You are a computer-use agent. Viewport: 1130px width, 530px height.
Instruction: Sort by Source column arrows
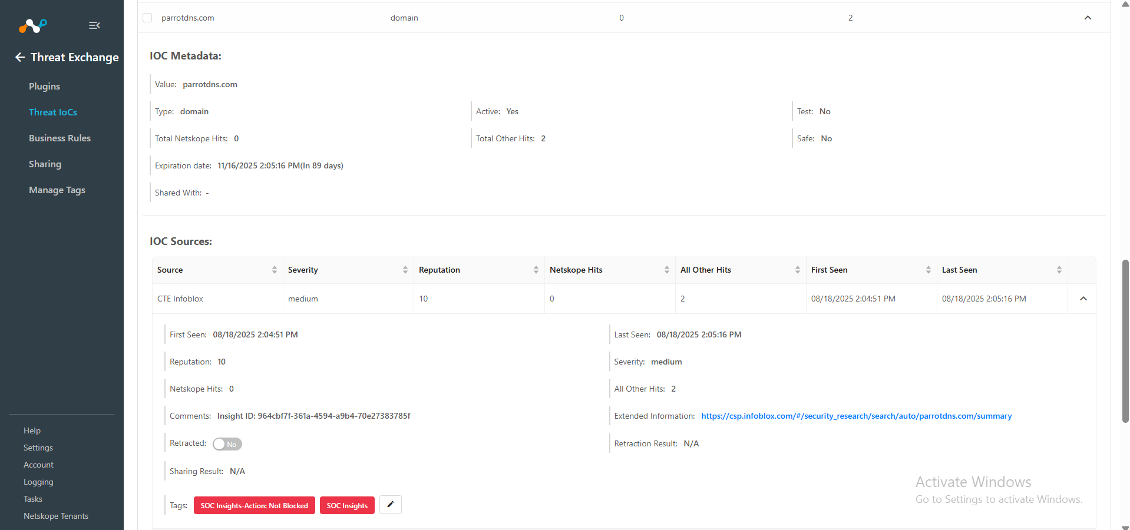pyautogui.click(x=275, y=270)
